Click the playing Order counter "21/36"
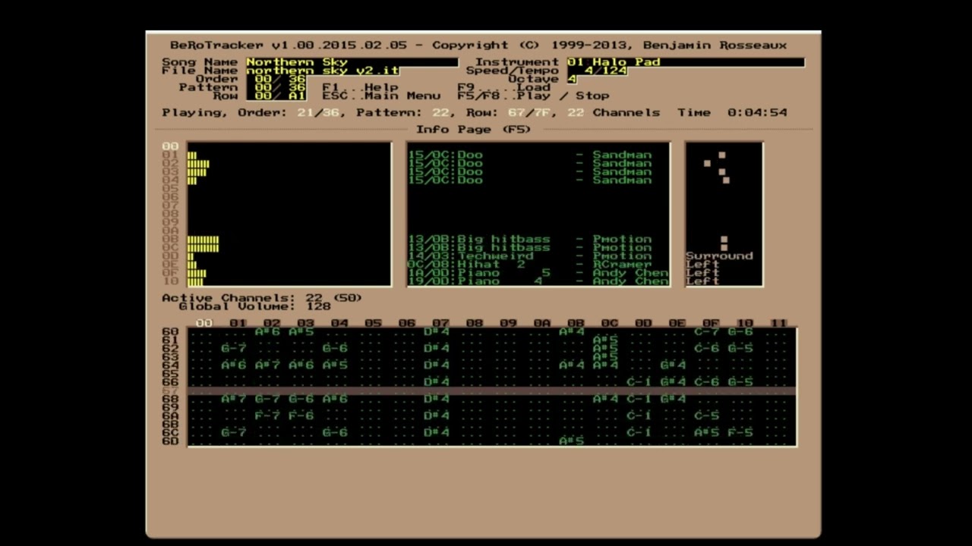Image resolution: width=972 pixels, height=546 pixels. tap(318, 112)
